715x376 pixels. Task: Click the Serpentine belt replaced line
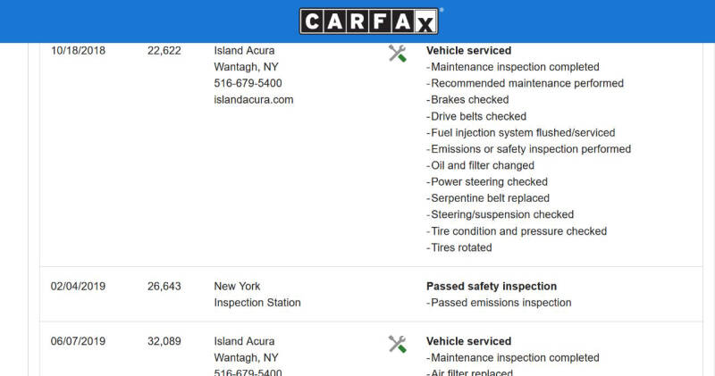tap(488, 198)
